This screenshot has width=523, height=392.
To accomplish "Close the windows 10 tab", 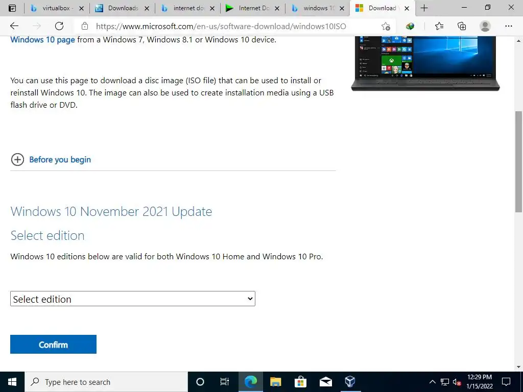I will 342,9.
